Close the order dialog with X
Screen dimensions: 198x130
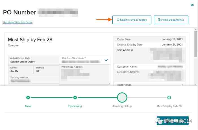point(192,5)
